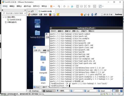This screenshot has height=96, width=124.
Task: Open the VMware 文件 menu
Action: [5, 6]
